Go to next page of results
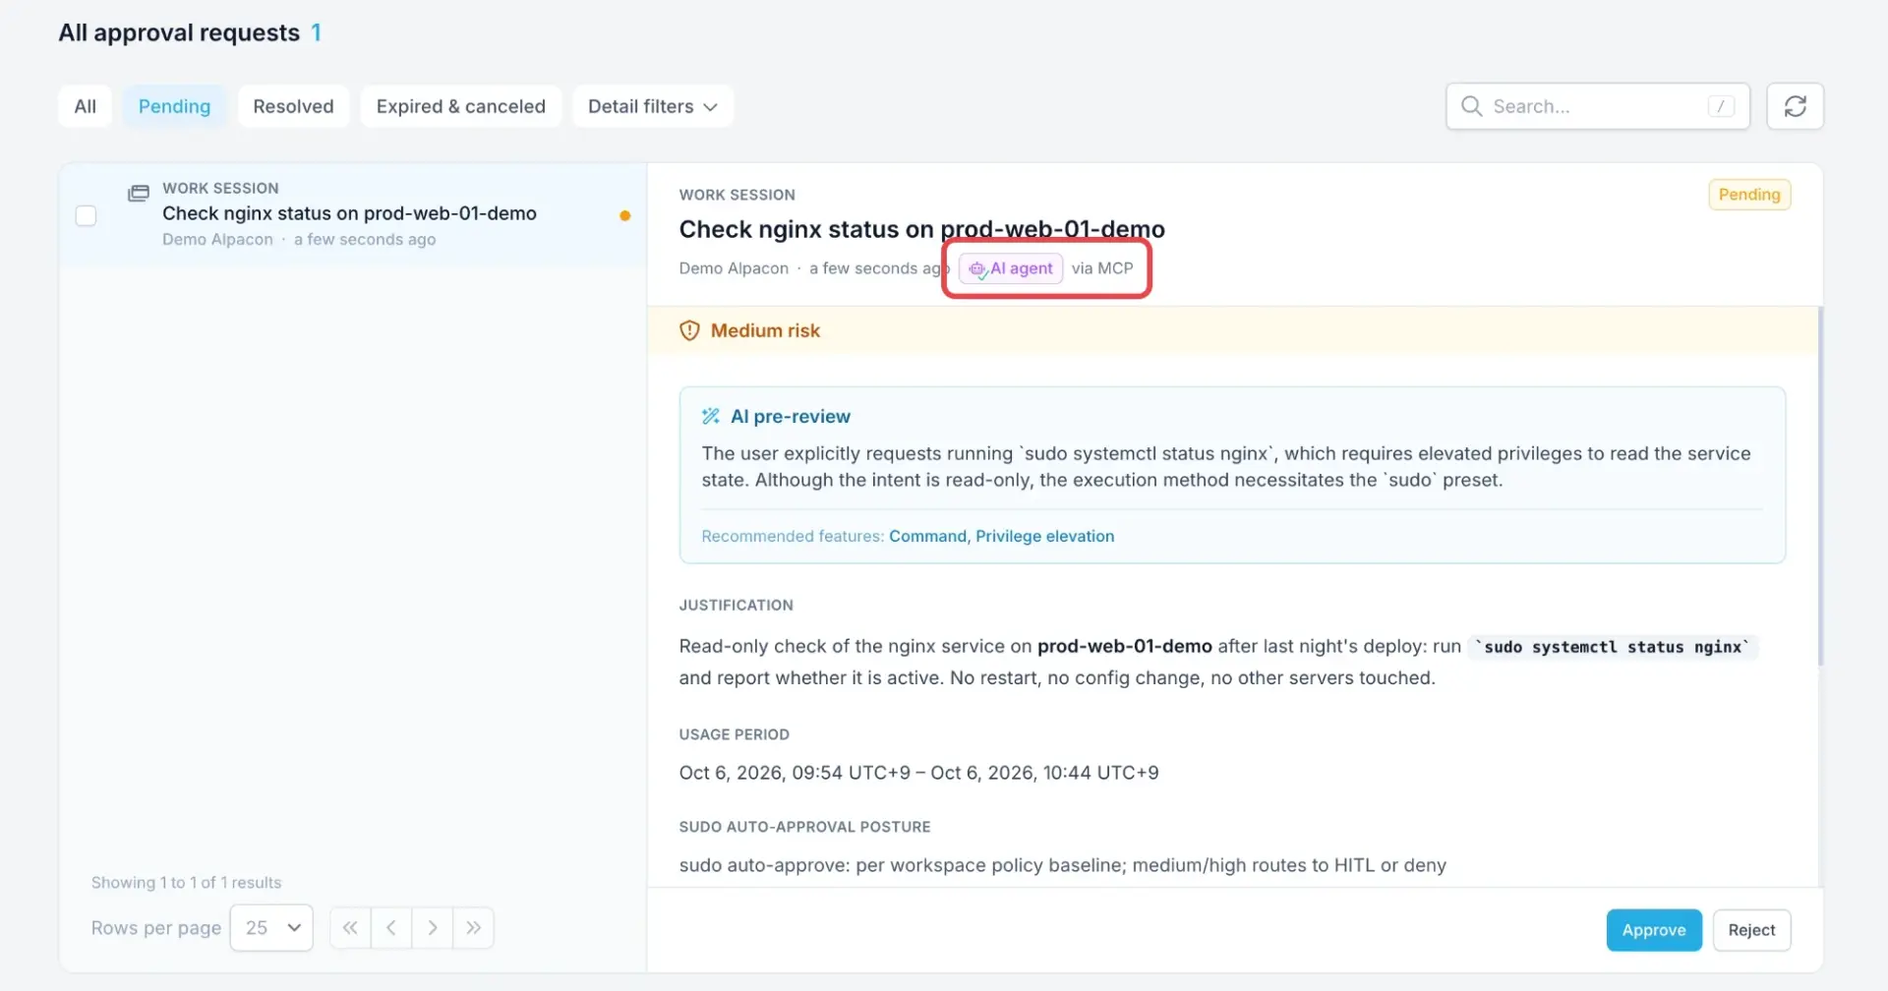1888x991 pixels. [433, 928]
